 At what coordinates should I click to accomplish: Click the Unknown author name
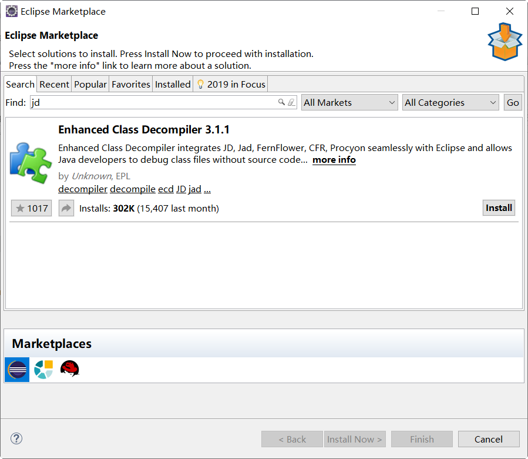92,176
